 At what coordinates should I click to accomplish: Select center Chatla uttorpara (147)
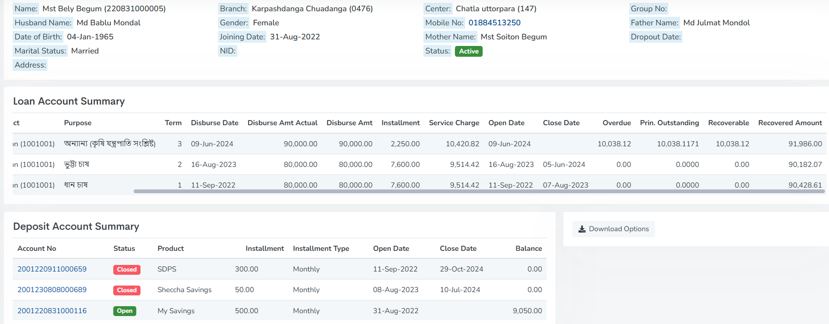pyautogui.click(x=496, y=8)
